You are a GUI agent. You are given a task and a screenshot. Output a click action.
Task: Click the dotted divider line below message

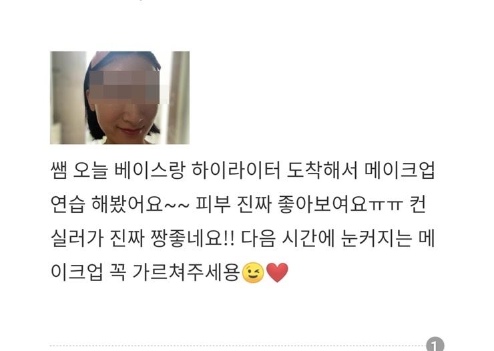tap(238, 346)
